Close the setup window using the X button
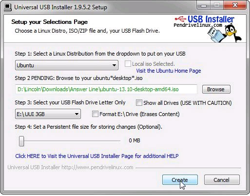Screen dimensions: 250x196 point(235,5)
